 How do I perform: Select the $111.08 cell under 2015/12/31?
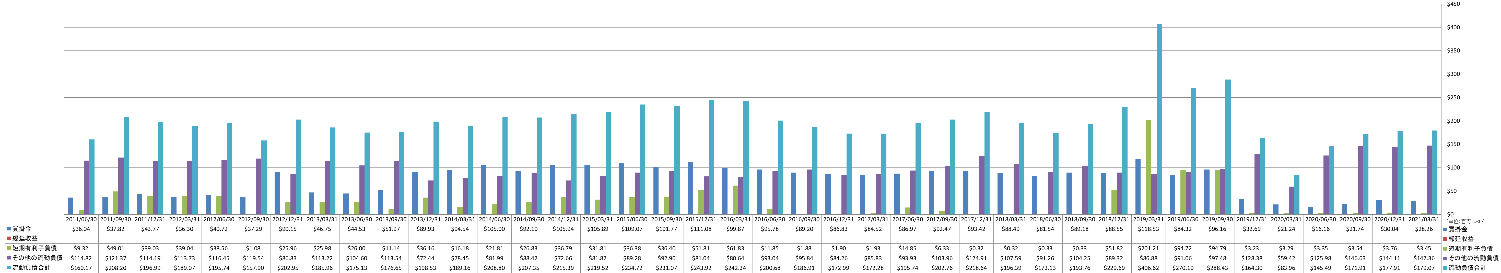[701, 229]
